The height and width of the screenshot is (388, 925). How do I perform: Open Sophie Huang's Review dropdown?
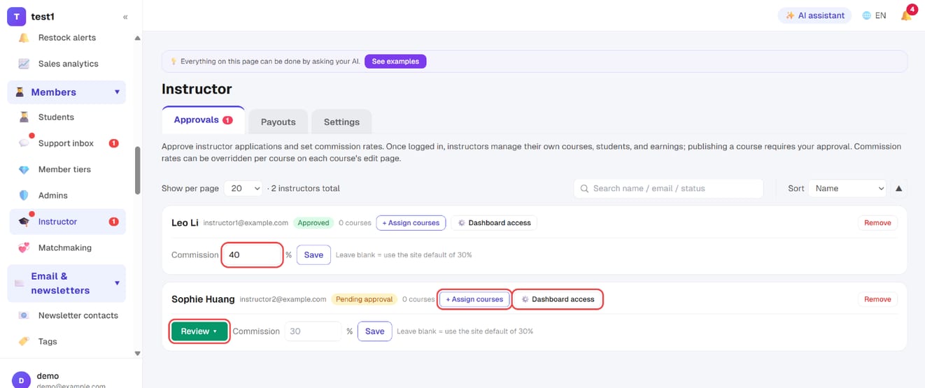coord(199,331)
